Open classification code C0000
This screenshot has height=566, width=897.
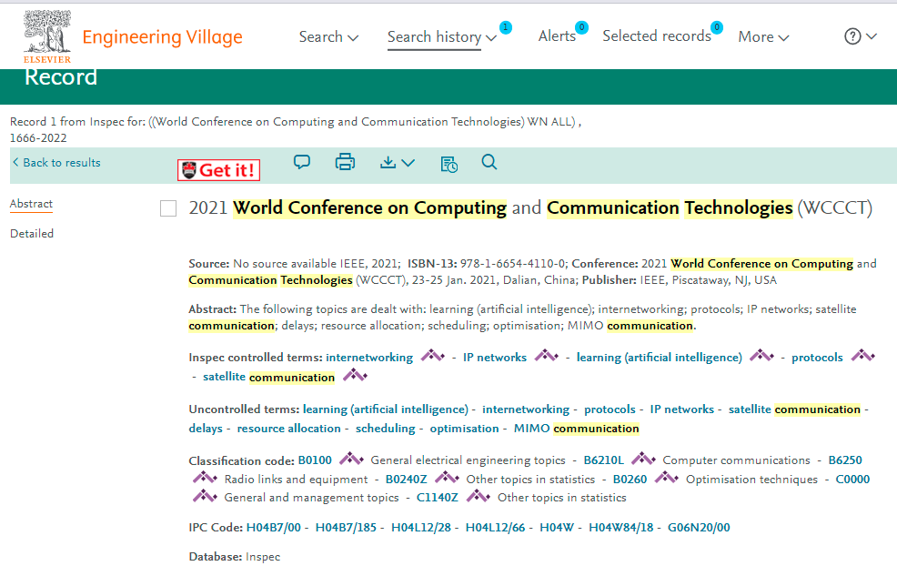[x=853, y=480]
